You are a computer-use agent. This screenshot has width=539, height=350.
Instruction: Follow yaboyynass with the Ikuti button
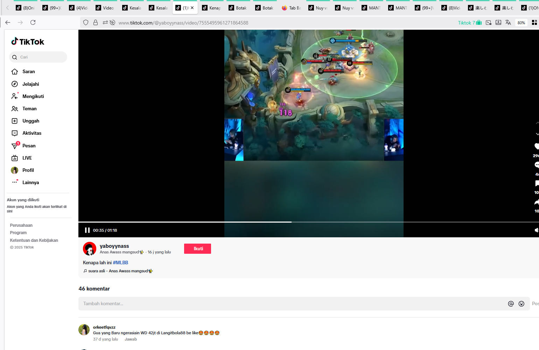tap(197, 248)
